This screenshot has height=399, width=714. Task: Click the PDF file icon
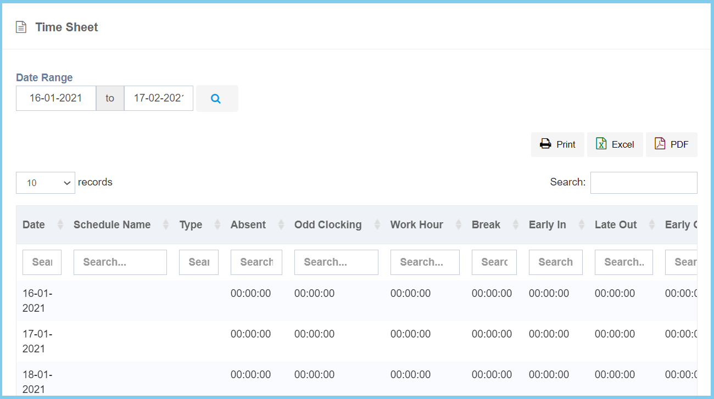[x=660, y=144]
